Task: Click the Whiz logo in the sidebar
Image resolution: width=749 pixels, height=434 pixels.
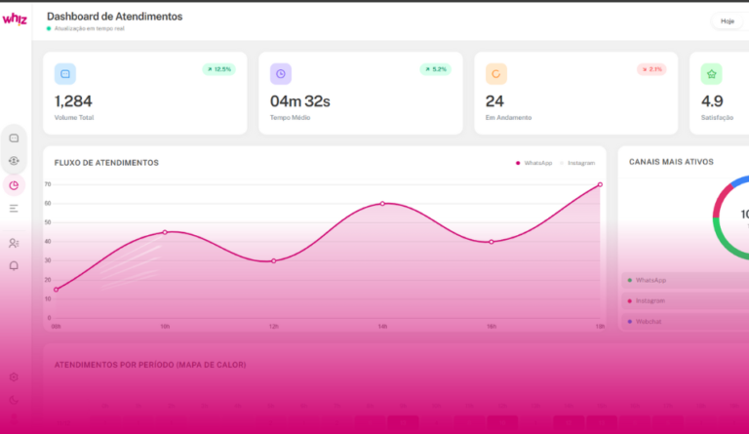Action: tap(15, 18)
